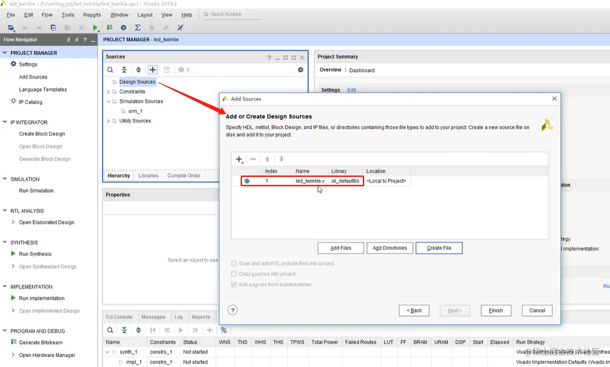Cancel the Add Sources dialog
The height and width of the screenshot is (367, 610).
coord(537,310)
